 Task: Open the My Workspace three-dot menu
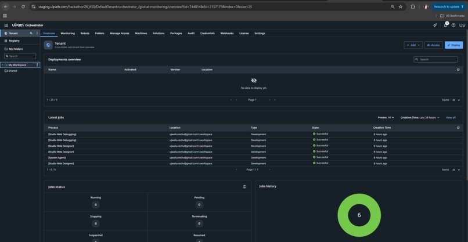(37, 65)
